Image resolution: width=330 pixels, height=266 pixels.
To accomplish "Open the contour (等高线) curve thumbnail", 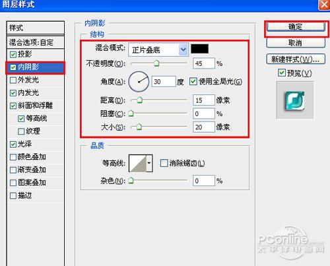I will tap(138, 163).
